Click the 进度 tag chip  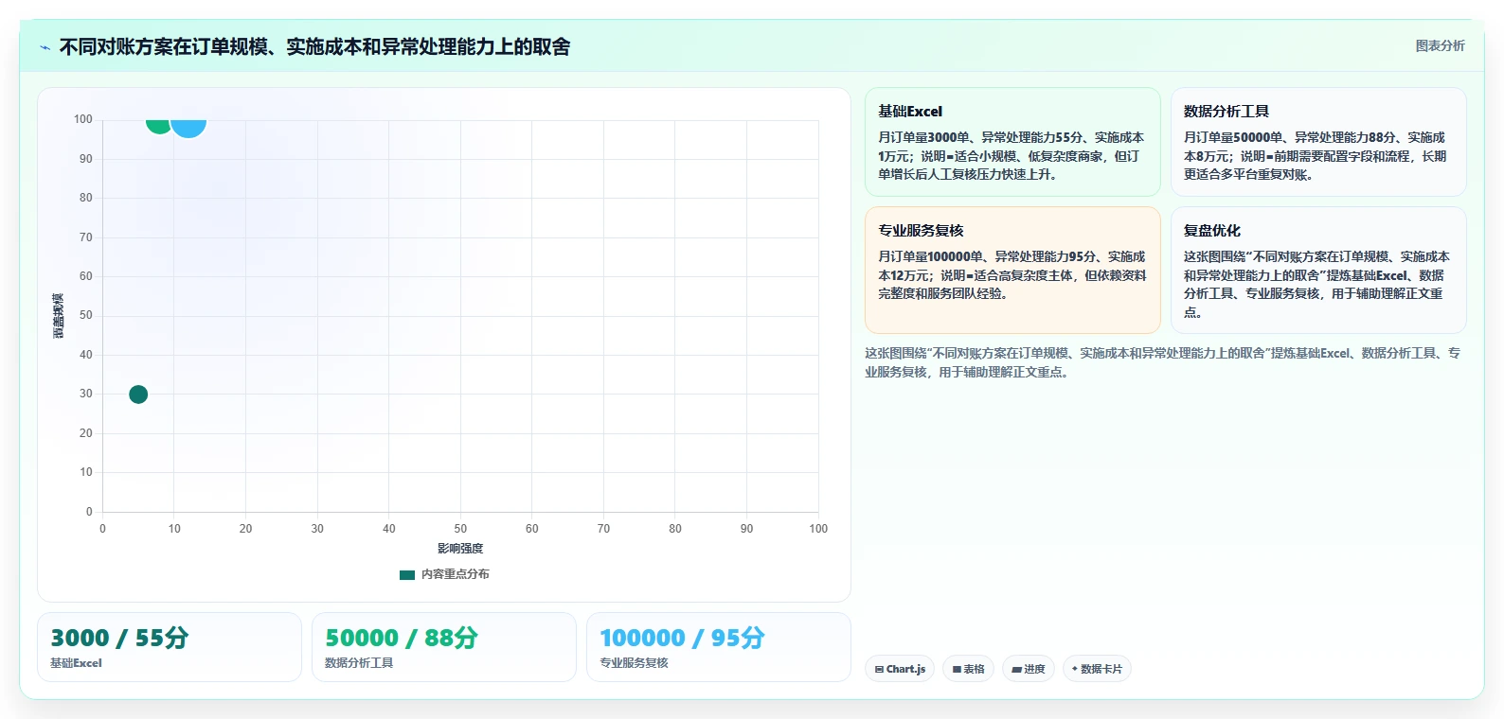1029,669
